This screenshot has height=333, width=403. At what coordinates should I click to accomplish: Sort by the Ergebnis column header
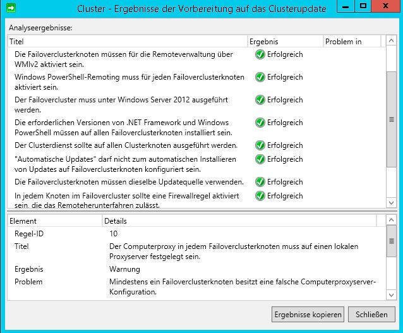285,42
